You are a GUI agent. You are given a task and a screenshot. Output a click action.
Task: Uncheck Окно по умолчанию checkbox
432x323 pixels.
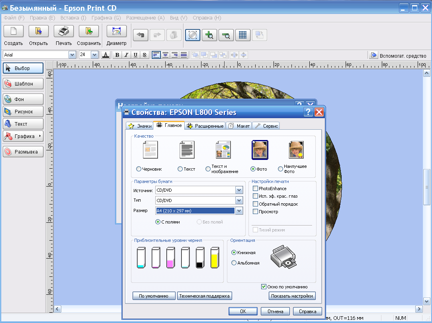coord(264,287)
